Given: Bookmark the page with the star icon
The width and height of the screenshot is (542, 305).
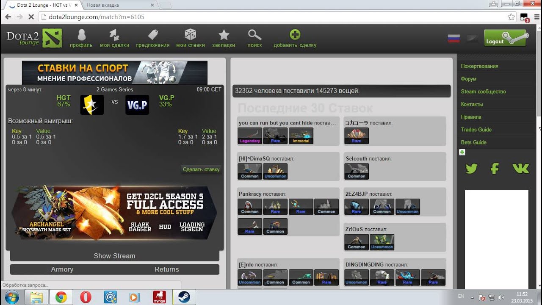Looking at the screenshot, I should (x=511, y=17).
